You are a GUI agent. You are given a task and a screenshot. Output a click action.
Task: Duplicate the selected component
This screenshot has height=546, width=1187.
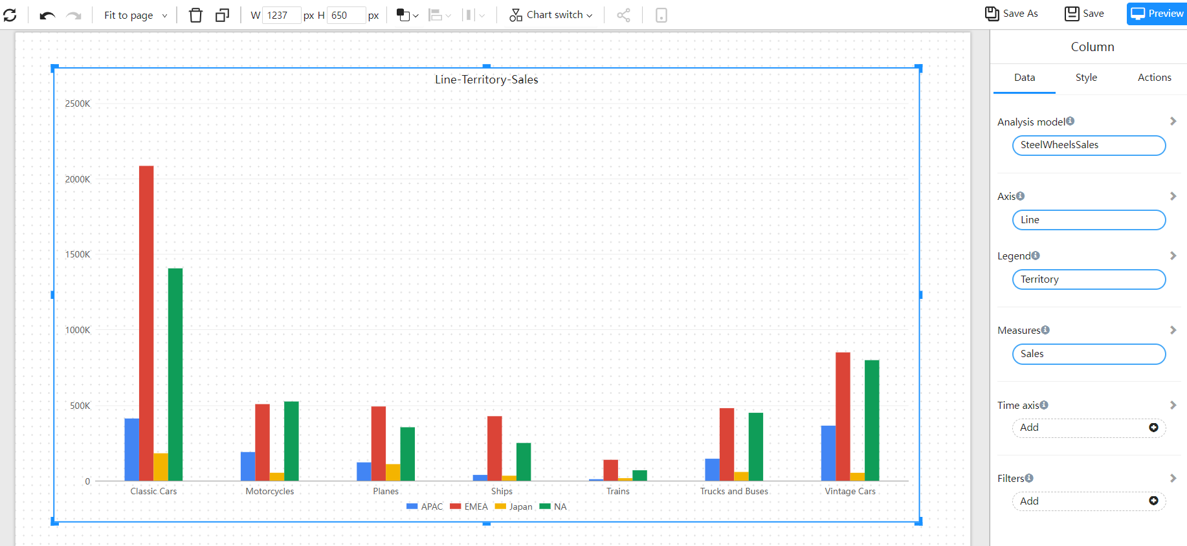(222, 15)
